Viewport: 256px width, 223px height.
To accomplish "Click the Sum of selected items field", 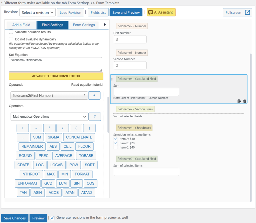I will click(x=146, y=172).
